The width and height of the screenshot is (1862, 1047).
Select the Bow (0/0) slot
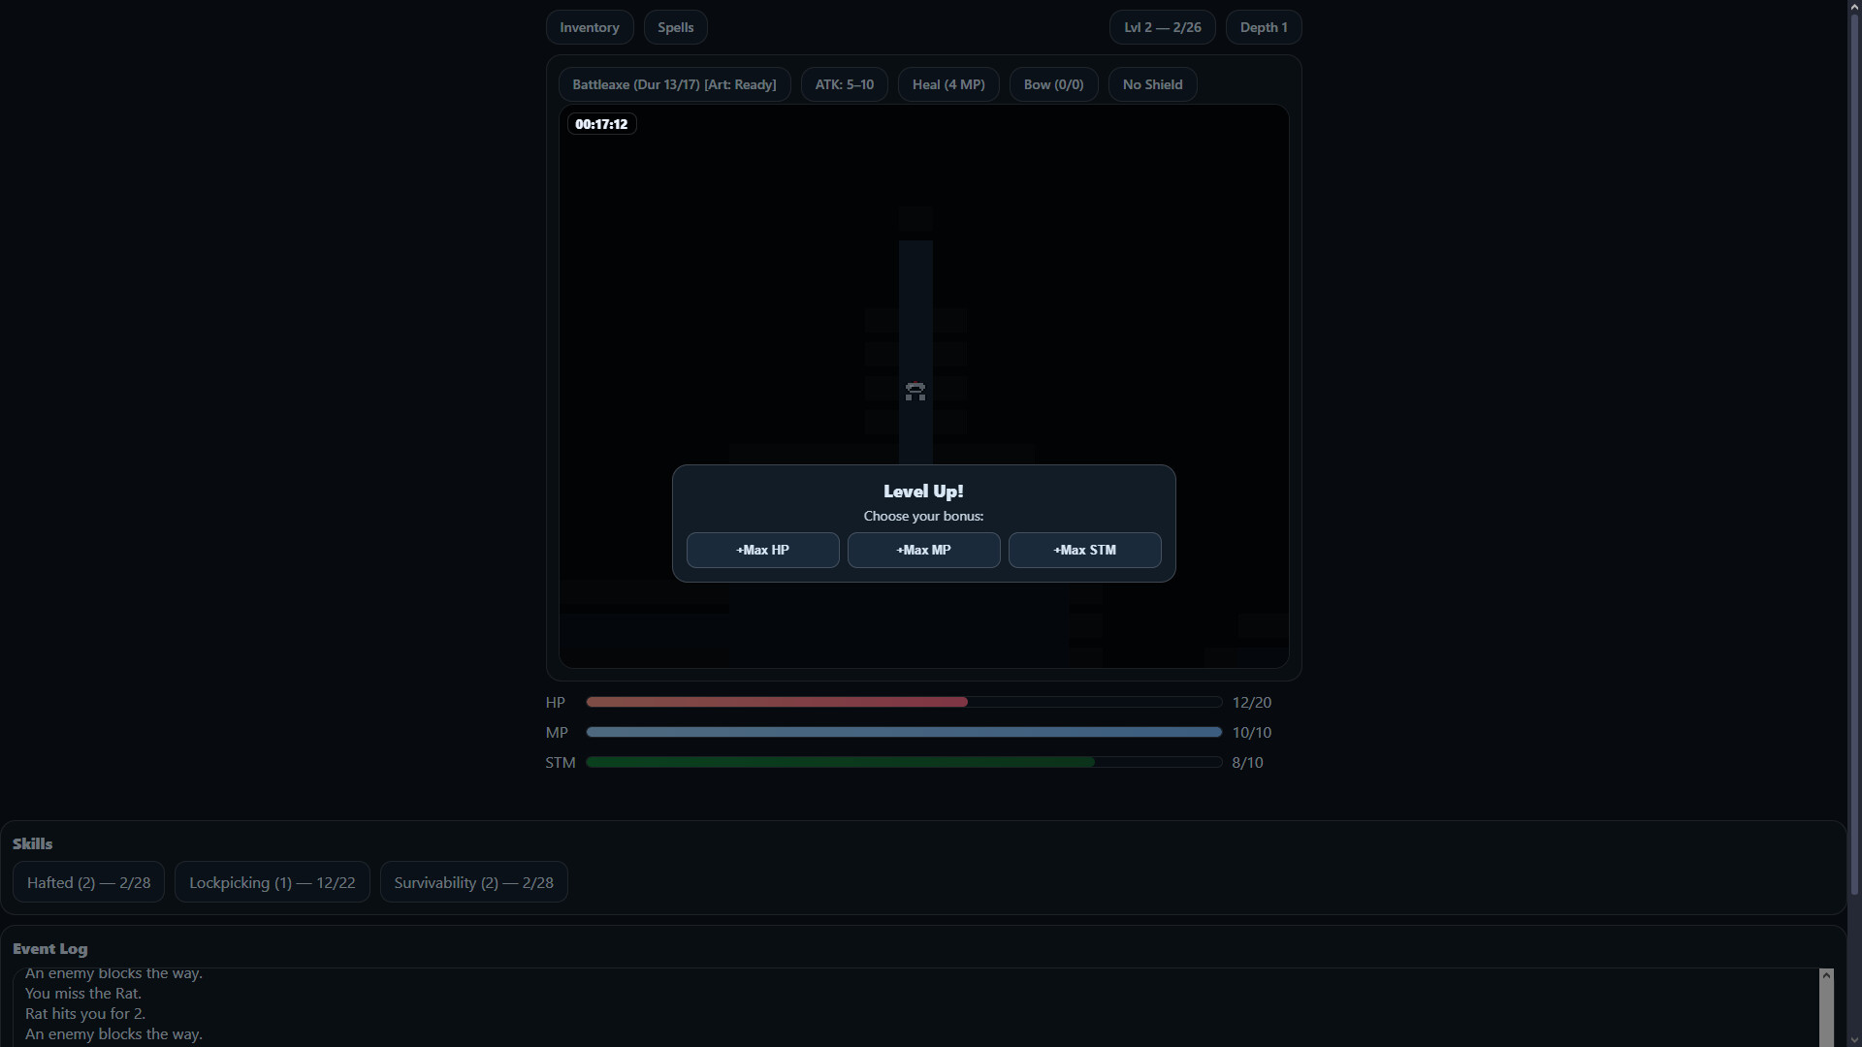point(1053,84)
